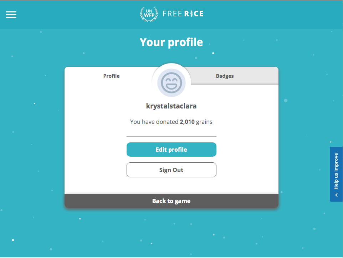
Task: Click the smiley face avatar
Action: [x=171, y=83]
